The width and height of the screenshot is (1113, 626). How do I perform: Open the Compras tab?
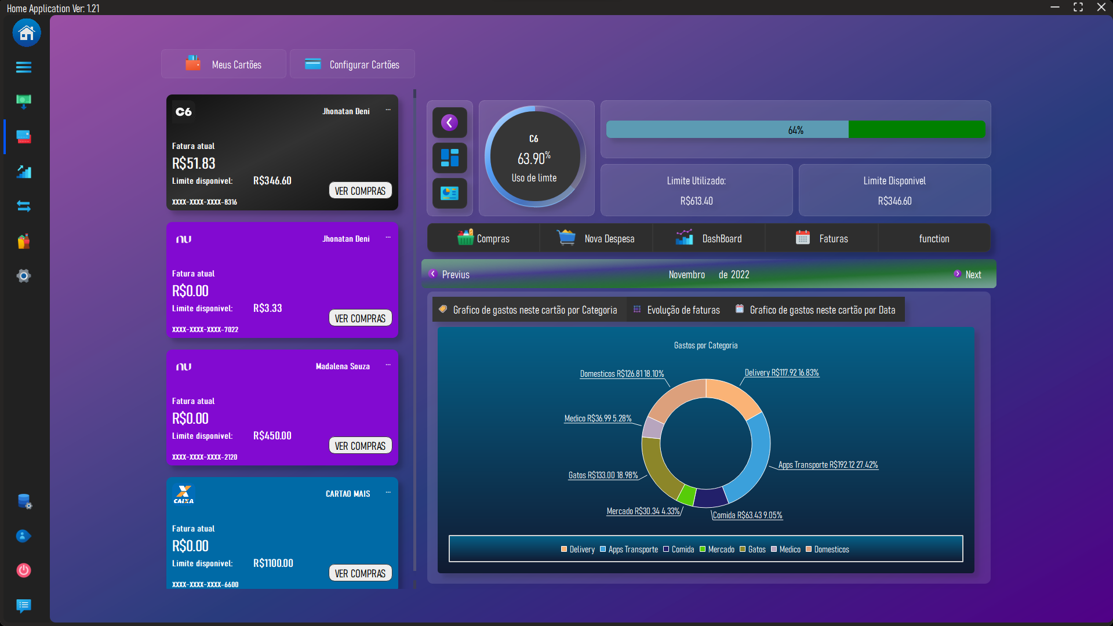coord(483,238)
